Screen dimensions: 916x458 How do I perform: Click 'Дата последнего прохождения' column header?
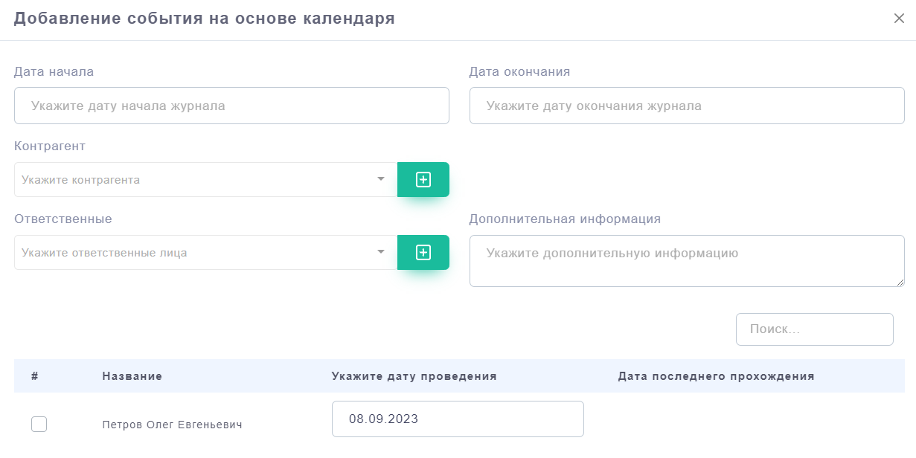point(716,376)
